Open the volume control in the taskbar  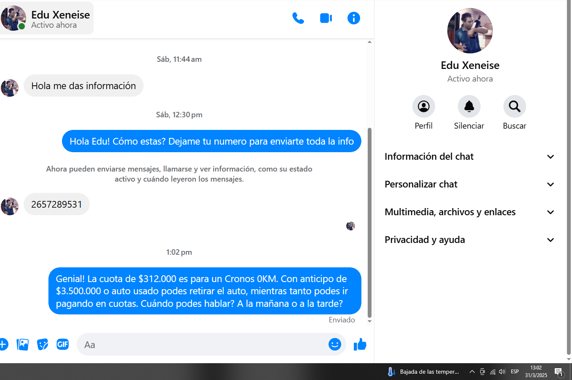click(x=502, y=372)
